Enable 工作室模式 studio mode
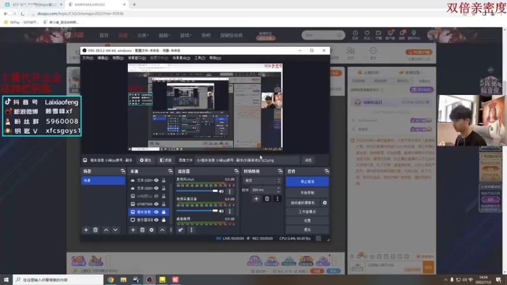The height and width of the screenshot is (285, 507). point(307,212)
